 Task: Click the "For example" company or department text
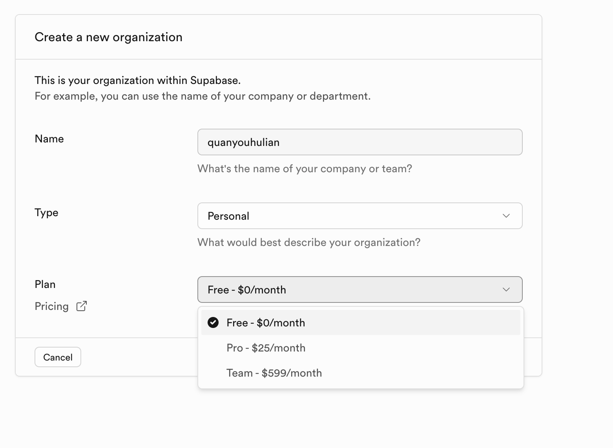point(203,96)
